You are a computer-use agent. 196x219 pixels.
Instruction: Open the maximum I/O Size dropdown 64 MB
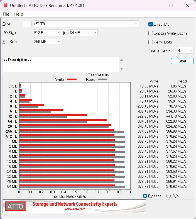[83, 33]
